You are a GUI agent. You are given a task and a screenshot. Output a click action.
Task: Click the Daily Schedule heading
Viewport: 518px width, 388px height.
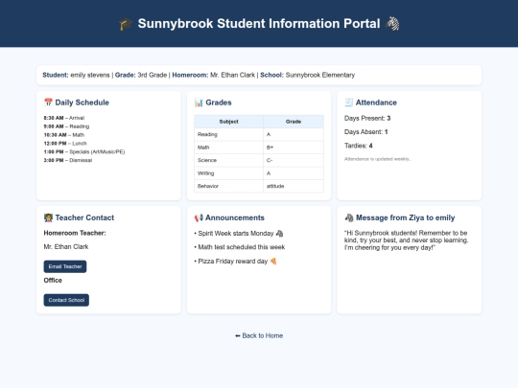82,103
